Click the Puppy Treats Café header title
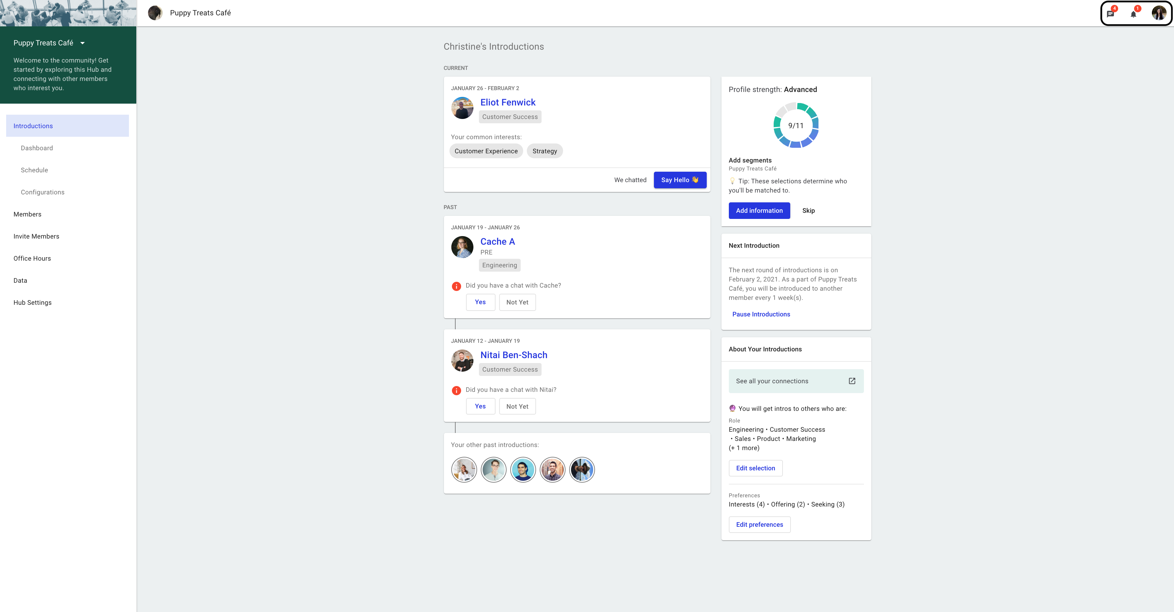Screen dimensions: 1174x612 click(200, 13)
